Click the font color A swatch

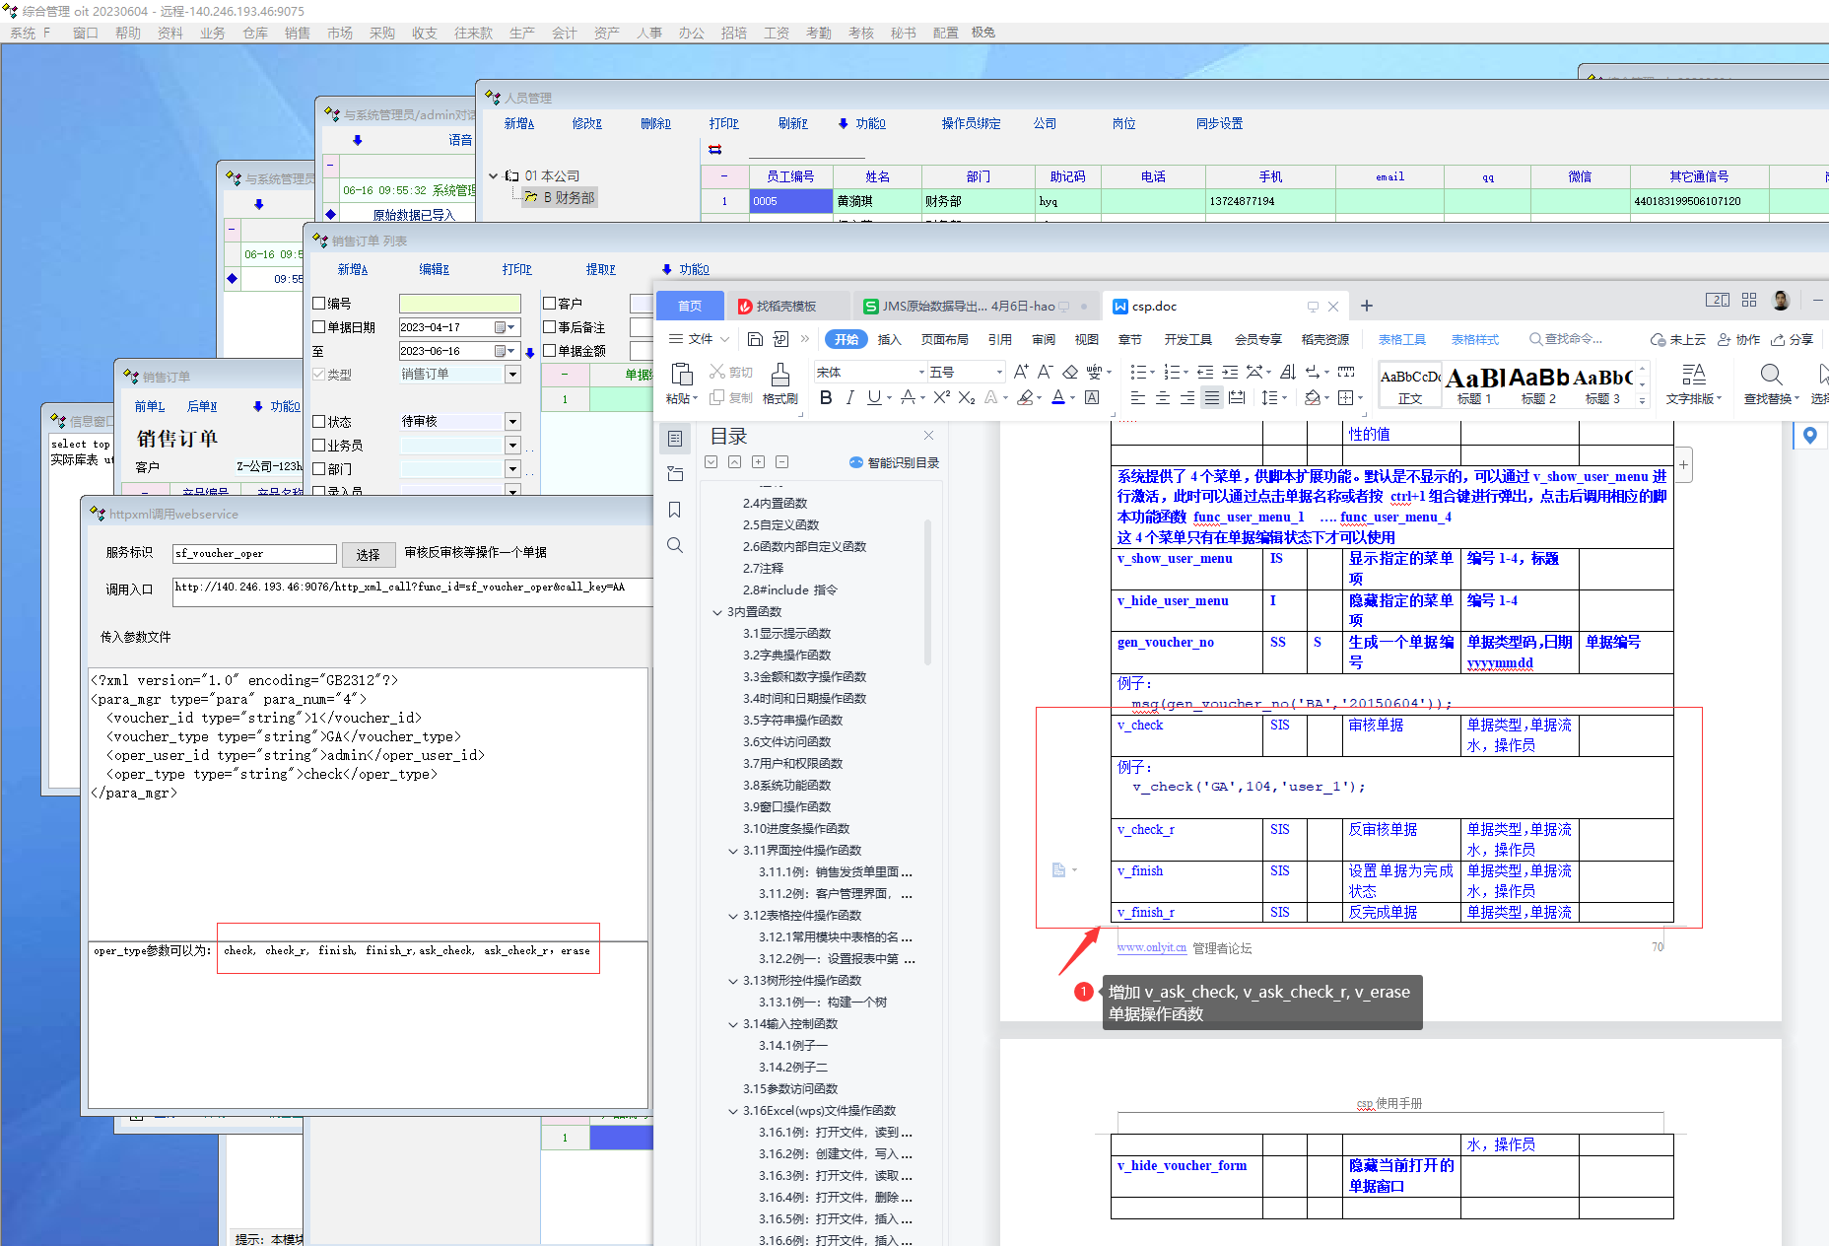[1057, 397]
